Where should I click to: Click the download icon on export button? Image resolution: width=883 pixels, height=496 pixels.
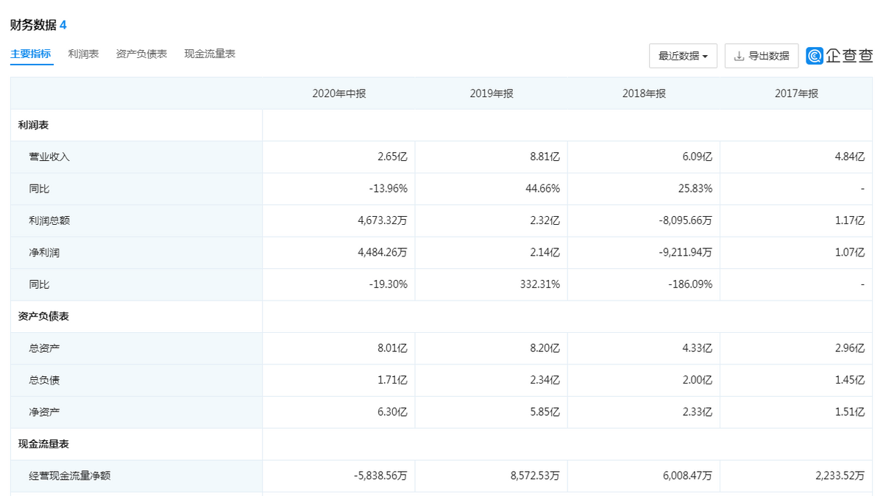point(740,56)
